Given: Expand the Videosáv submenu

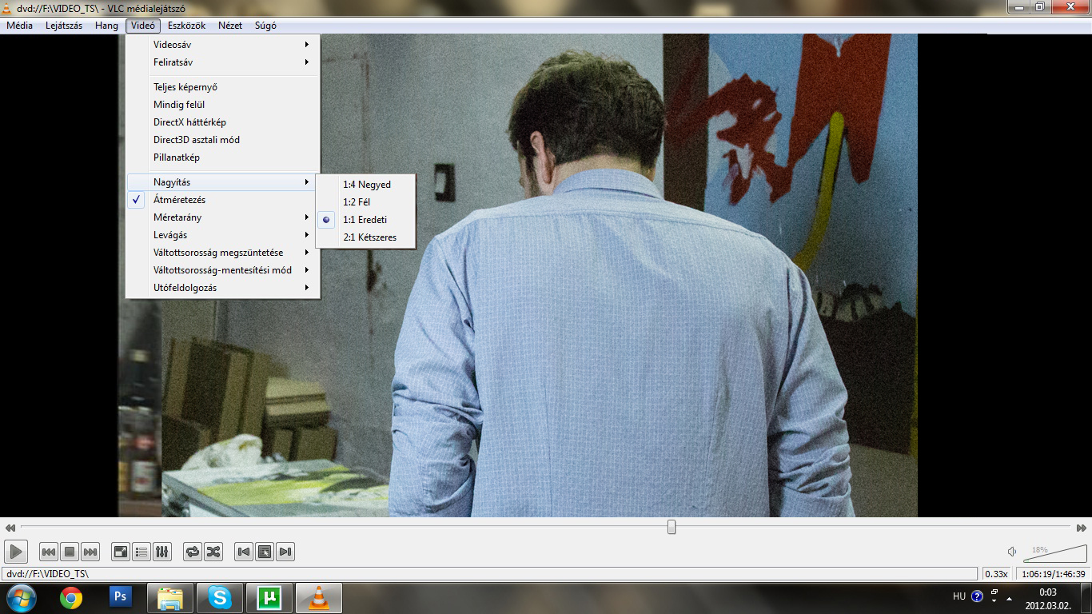Looking at the screenshot, I should (223, 45).
